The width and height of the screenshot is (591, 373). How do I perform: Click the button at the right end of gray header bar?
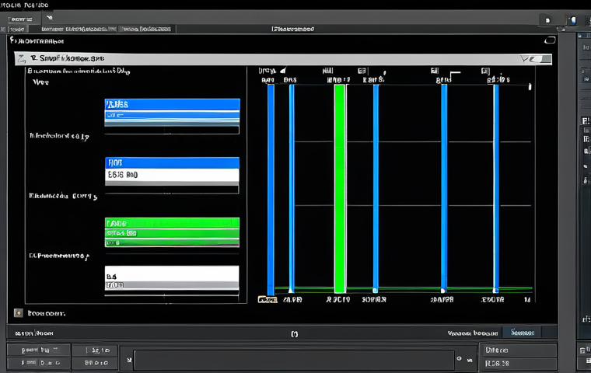pos(545,59)
